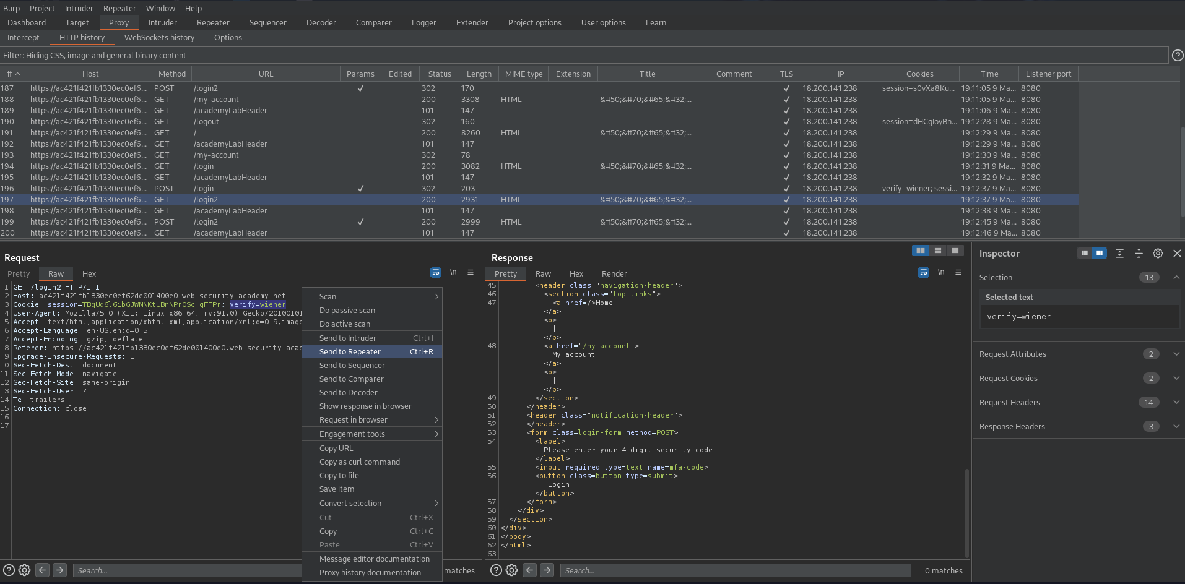This screenshot has height=584, width=1185.
Task: Switch to side-by-side request/response layout
Action: click(x=921, y=251)
